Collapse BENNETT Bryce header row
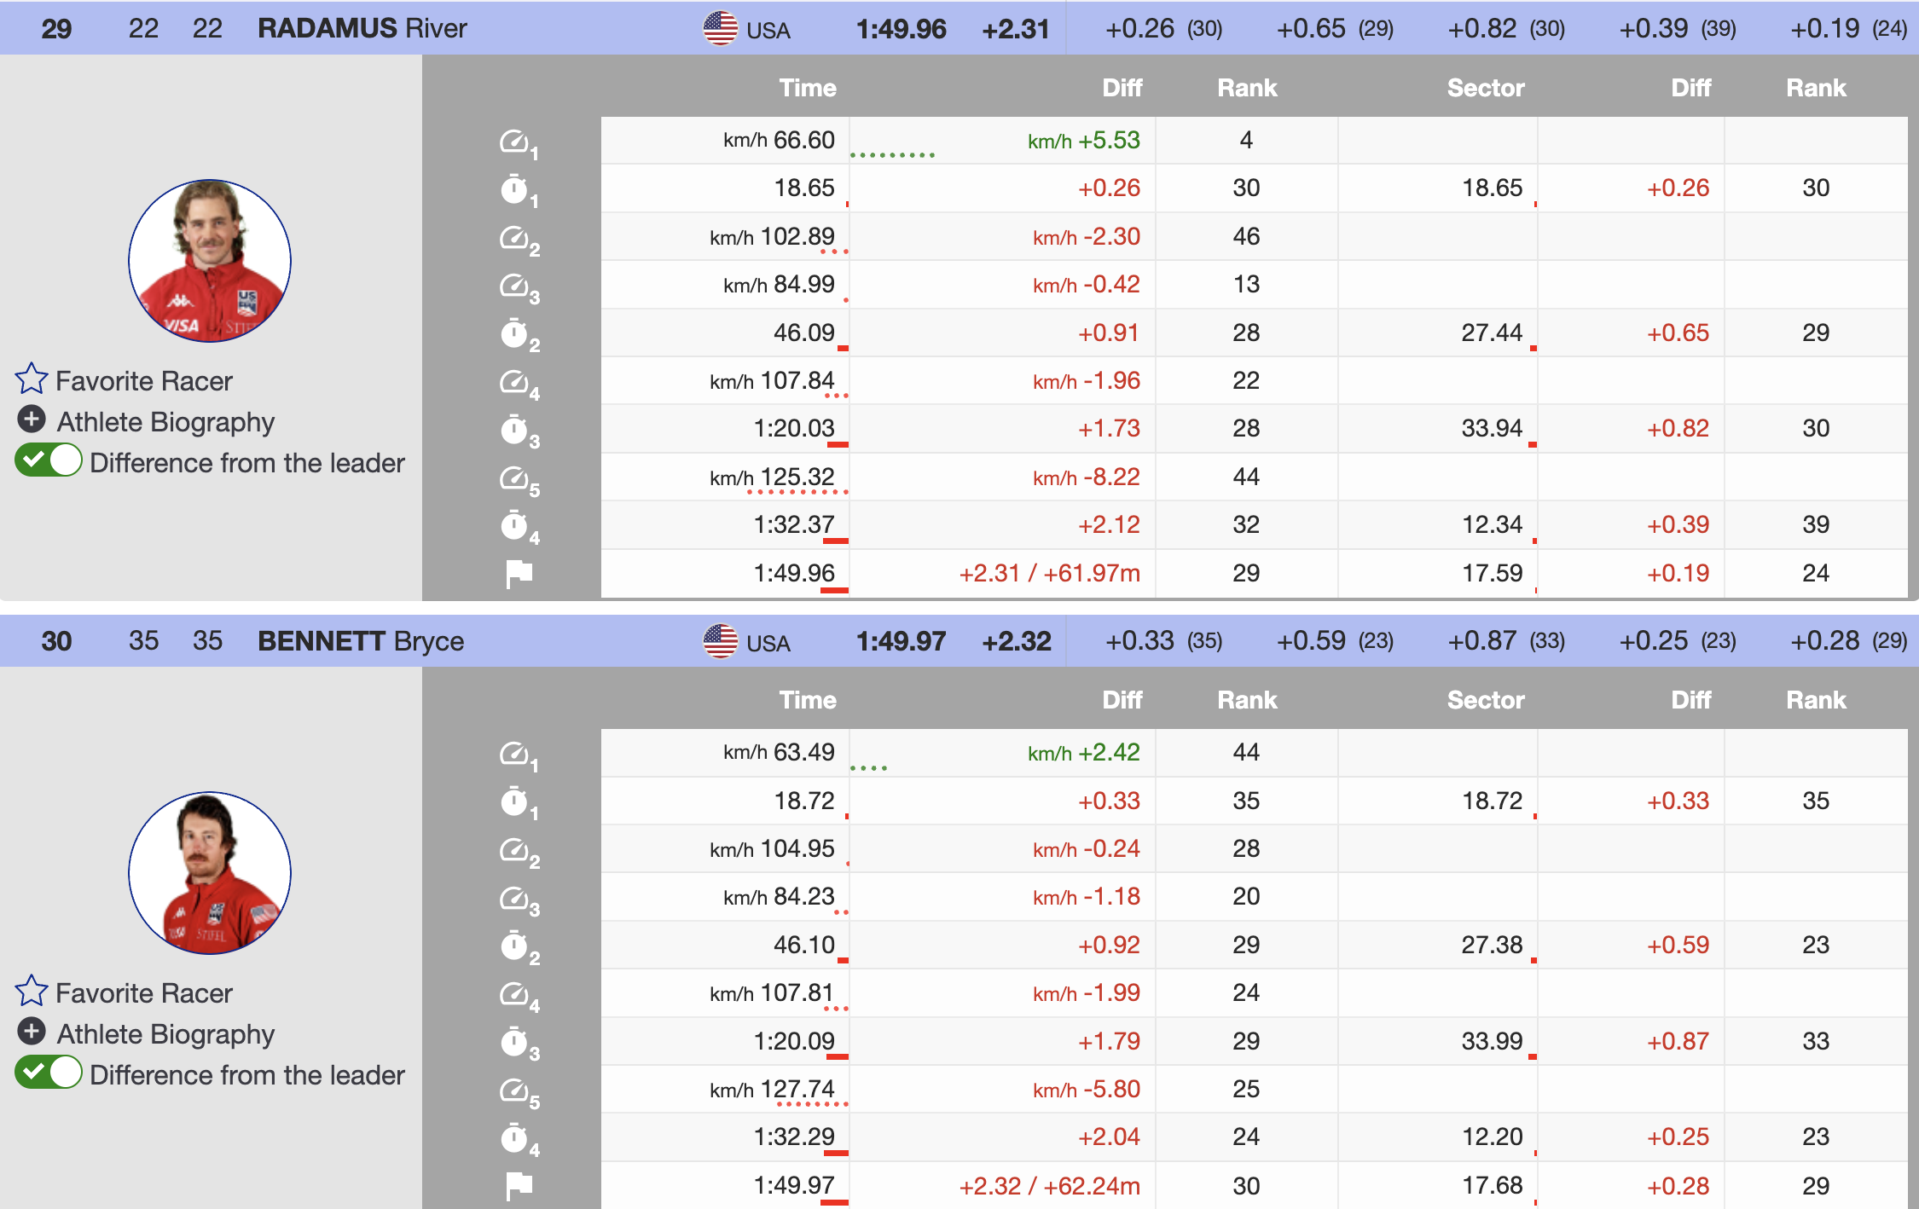Screen dimensions: 1919x1209 [x=360, y=641]
